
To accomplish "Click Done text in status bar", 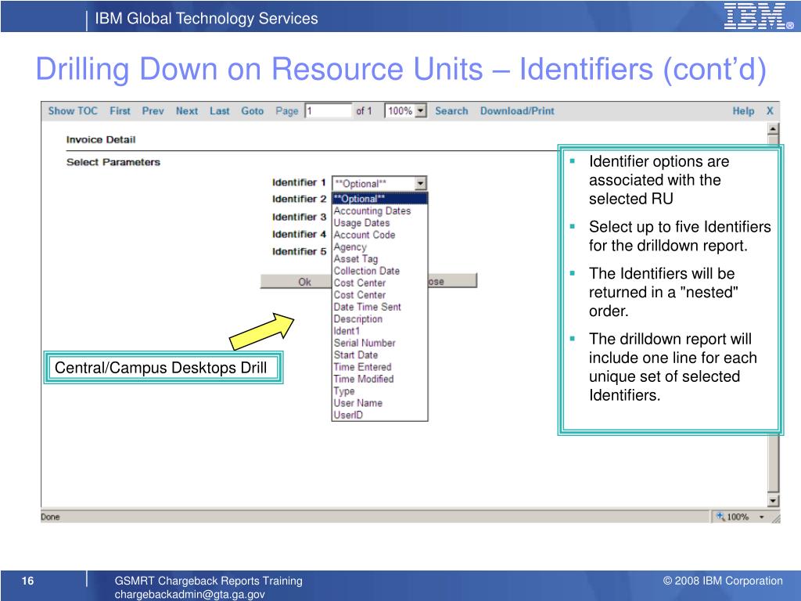I will coord(50,516).
